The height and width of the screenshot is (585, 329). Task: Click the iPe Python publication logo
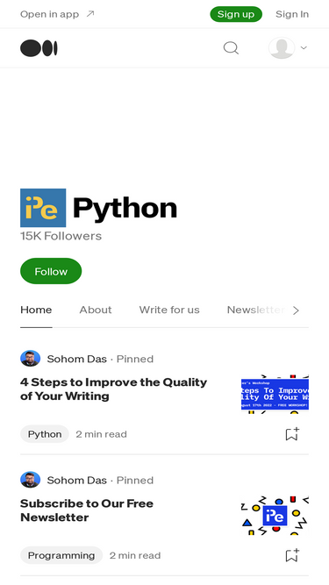pyautogui.click(x=43, y=208)
